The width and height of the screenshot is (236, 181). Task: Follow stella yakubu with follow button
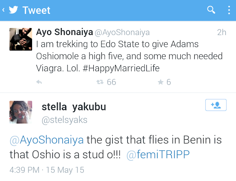216,105
